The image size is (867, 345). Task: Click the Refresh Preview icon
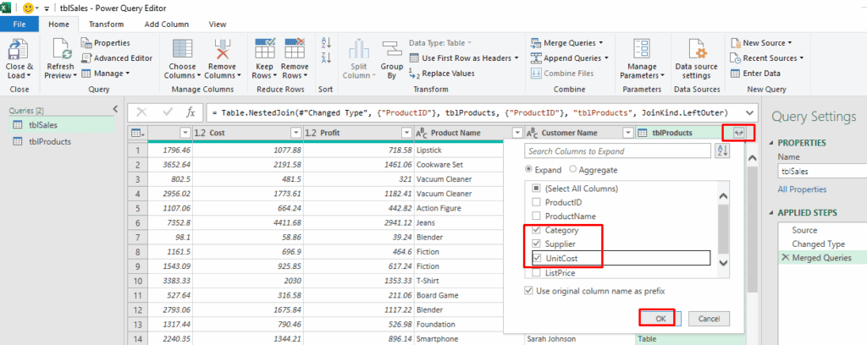(x=61, y=51)
